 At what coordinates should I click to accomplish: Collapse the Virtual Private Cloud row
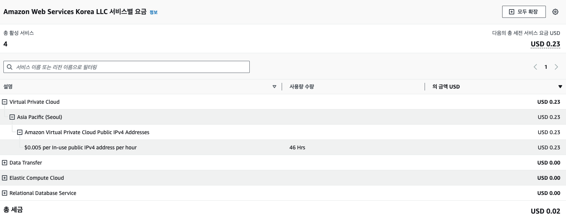point(5,102)
